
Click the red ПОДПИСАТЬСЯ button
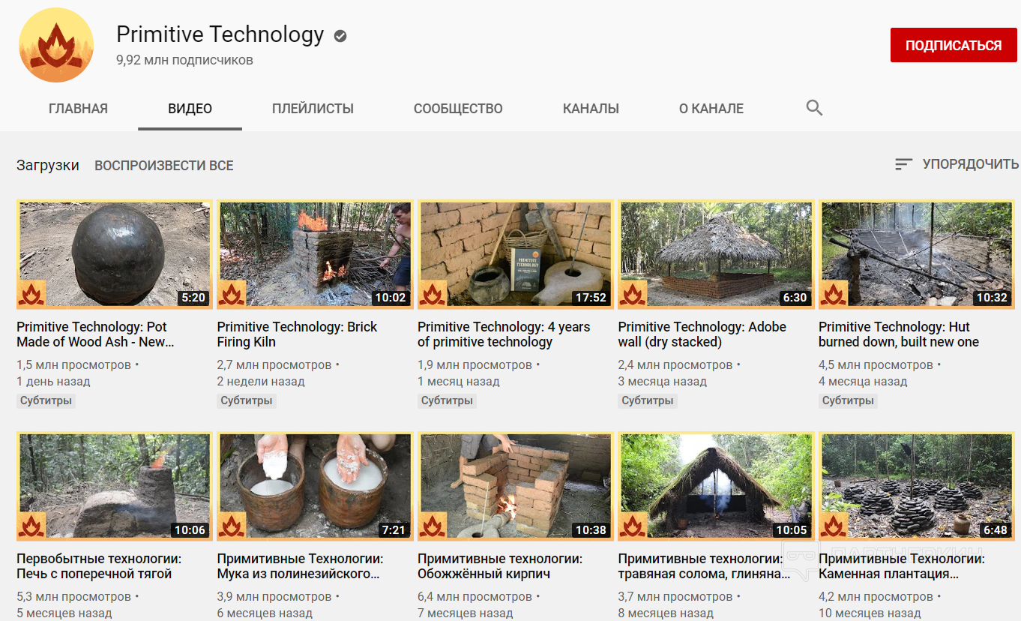coord(954,45)
